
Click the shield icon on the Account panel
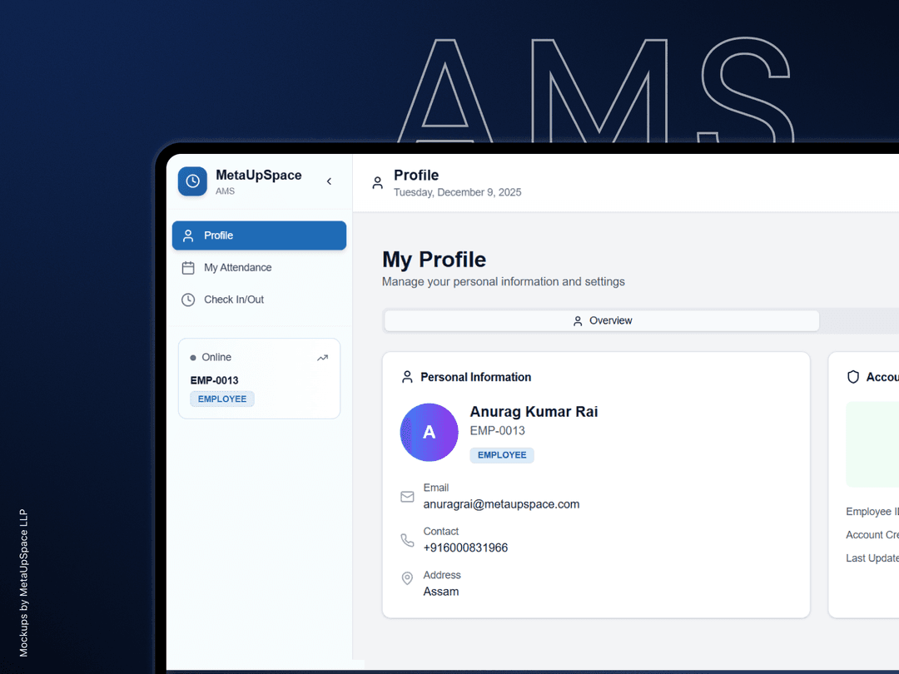tap(853, 376)
